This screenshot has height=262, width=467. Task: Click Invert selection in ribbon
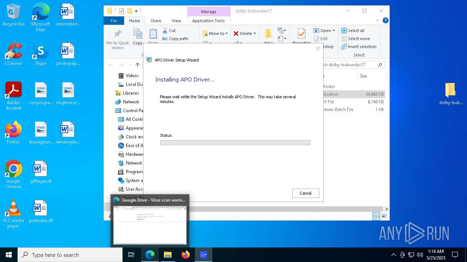point(359,47)
